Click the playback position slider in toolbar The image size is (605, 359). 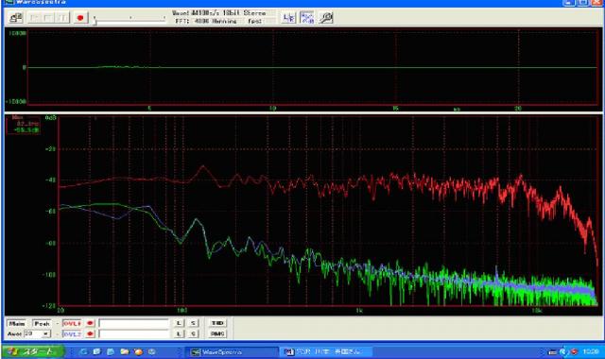point(130,19)
